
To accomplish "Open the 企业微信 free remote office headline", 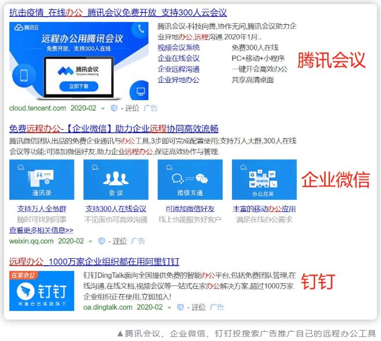I will [x=114, y=129].
